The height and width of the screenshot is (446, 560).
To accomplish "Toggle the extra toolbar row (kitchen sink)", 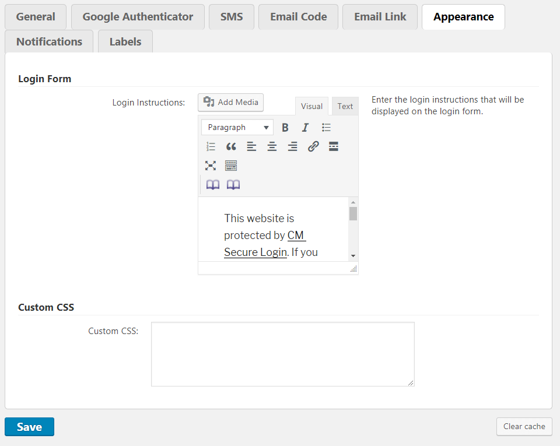I will pos(231,166).
